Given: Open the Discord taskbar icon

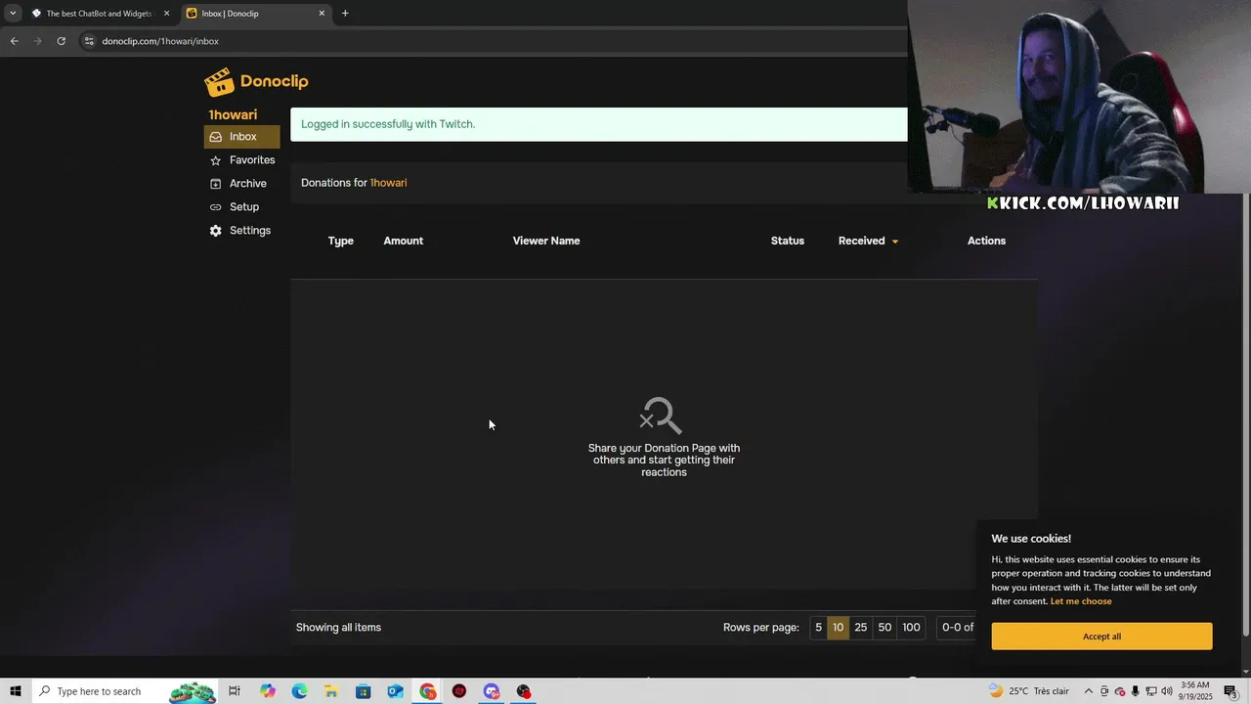Looking at the screenshot, I should [x=492, y=691].
